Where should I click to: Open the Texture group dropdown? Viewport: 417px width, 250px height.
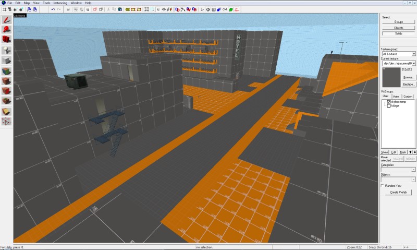coord(398,54)
